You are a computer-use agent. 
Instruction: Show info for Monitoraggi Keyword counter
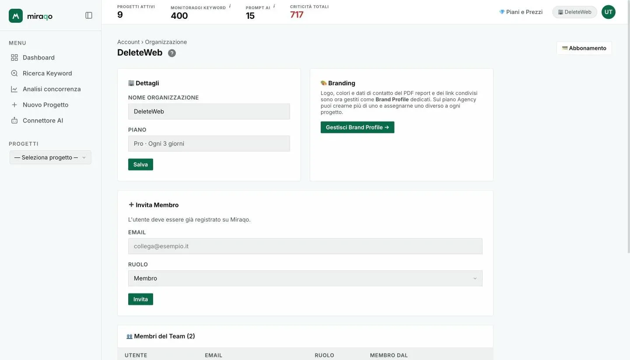click(230, 6)
